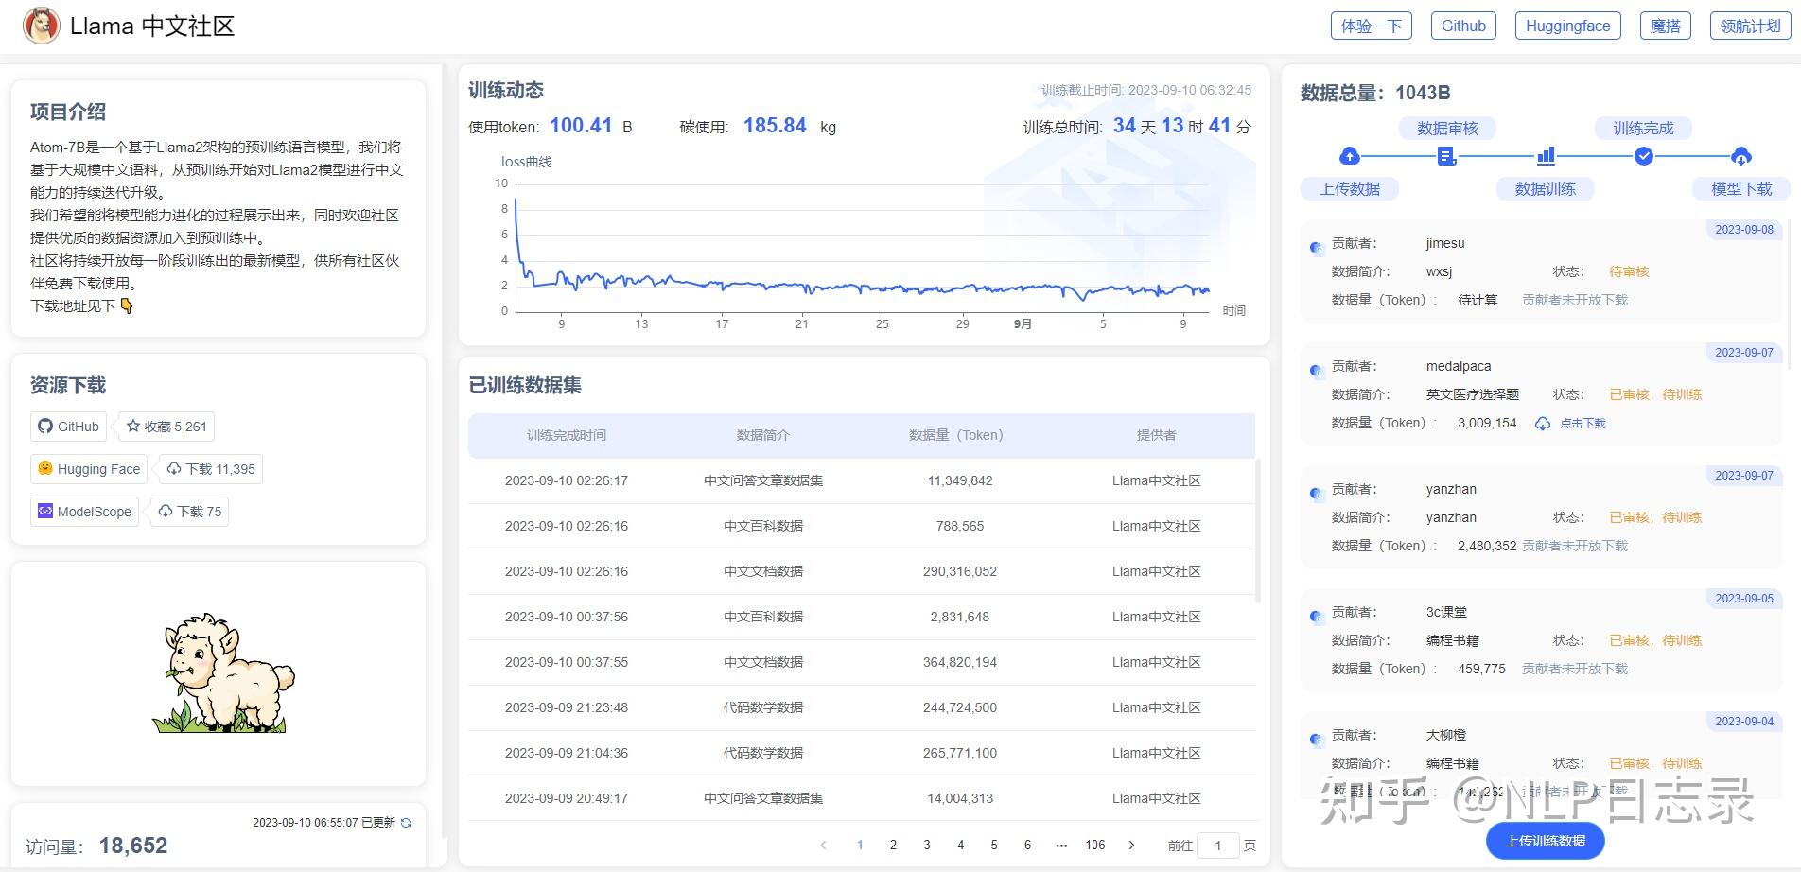Go to page 3 of dataset table
This screenshot has width=1801, height=872.
pyautogui.click(x=927, y=846)
